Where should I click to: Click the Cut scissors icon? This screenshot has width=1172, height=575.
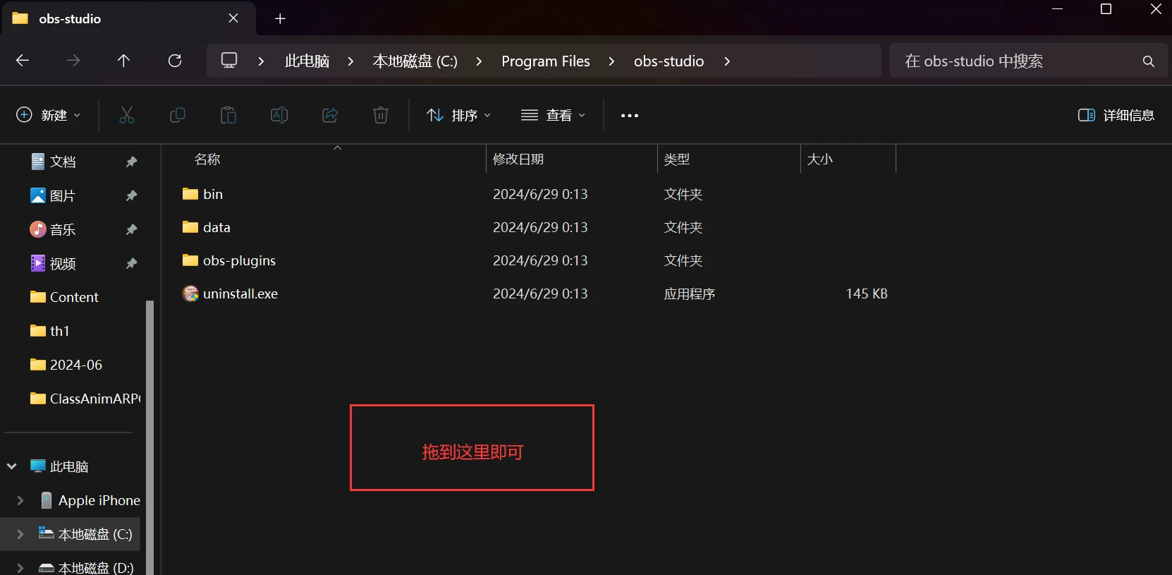[127, 115]
